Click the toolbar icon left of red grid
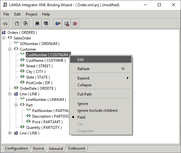Screen dimensions: 181x153 click(67, 24)
